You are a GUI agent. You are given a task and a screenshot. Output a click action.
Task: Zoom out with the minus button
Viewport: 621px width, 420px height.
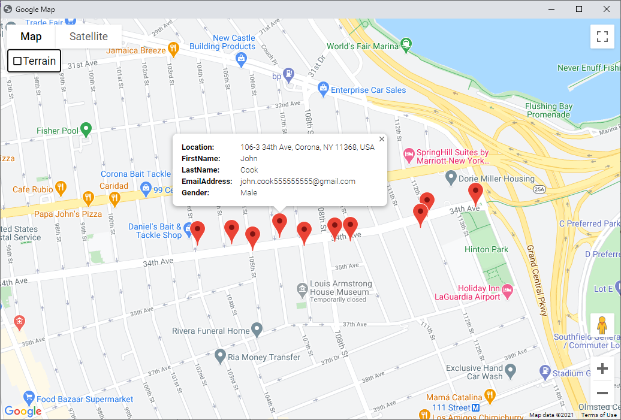click(602, 394)
